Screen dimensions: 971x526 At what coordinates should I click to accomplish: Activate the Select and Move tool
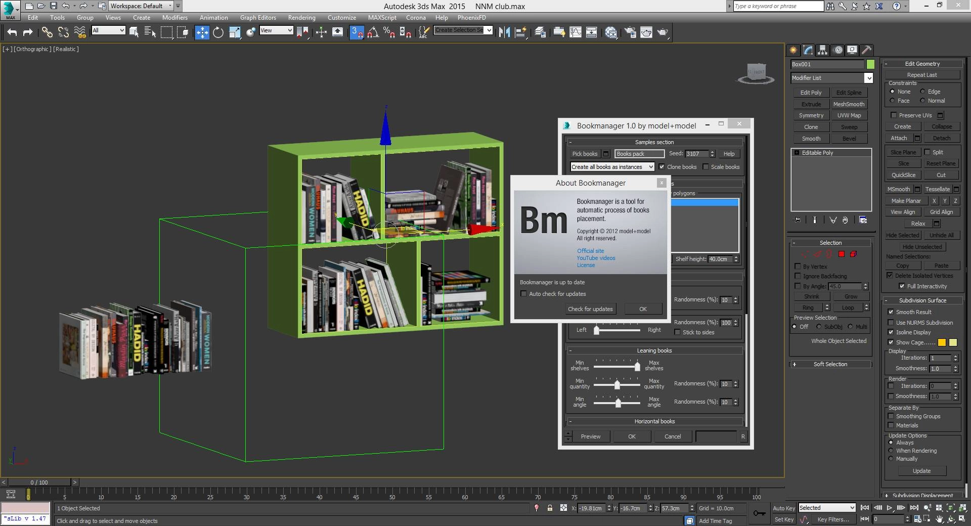202,32
